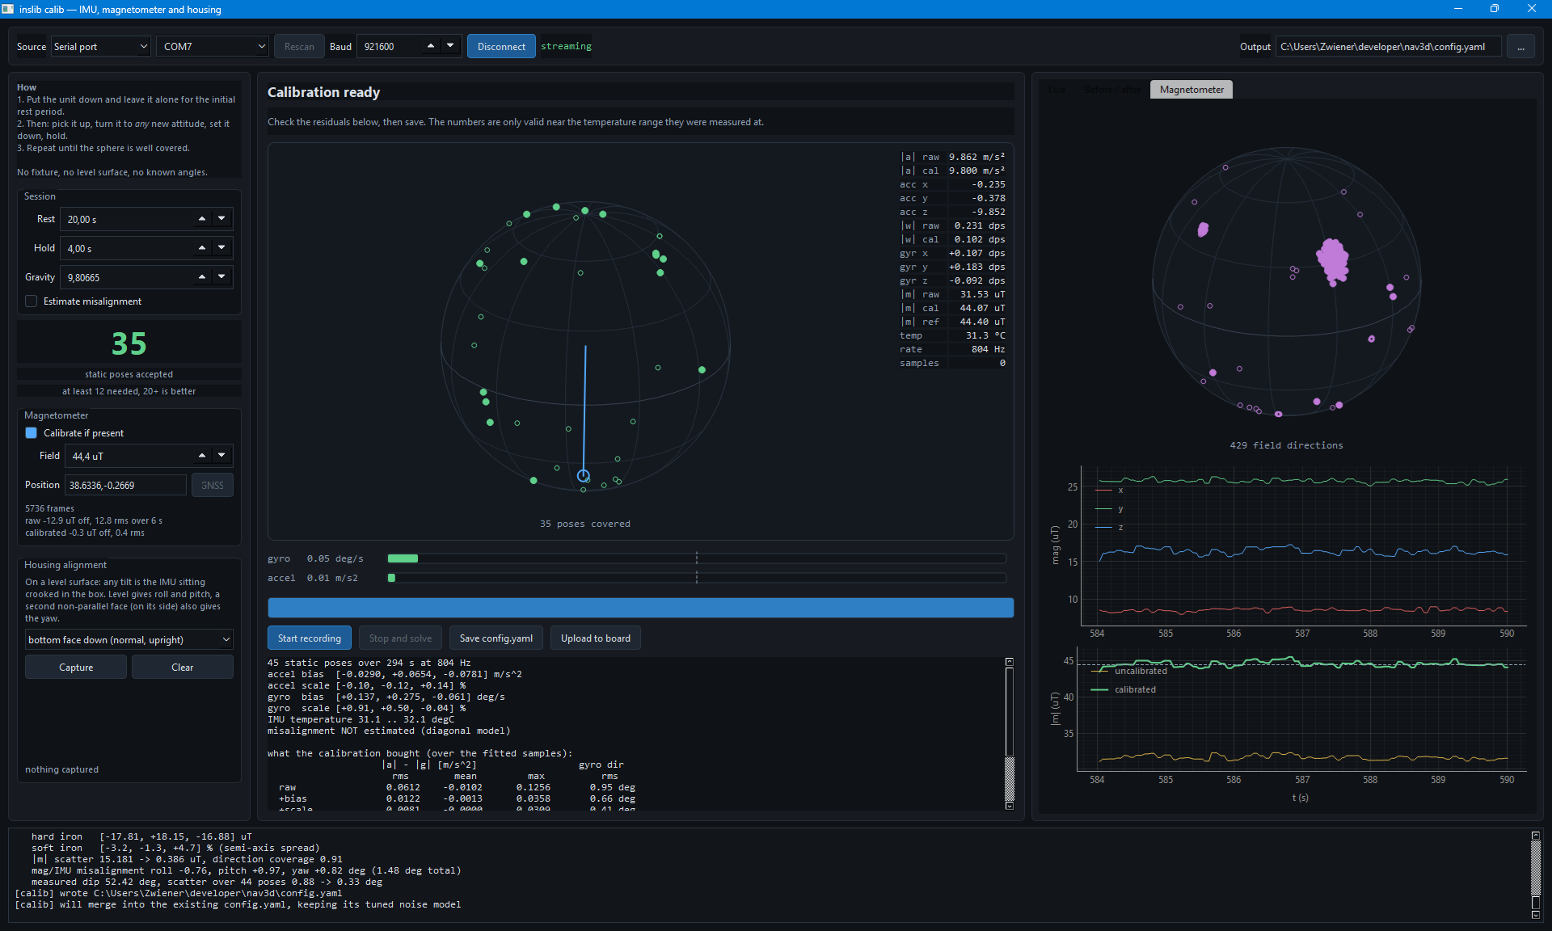The height and width of the screenshot is (931, 1552).
Task: Click Capture housing alignment button
Action: (x=76, y=668)
